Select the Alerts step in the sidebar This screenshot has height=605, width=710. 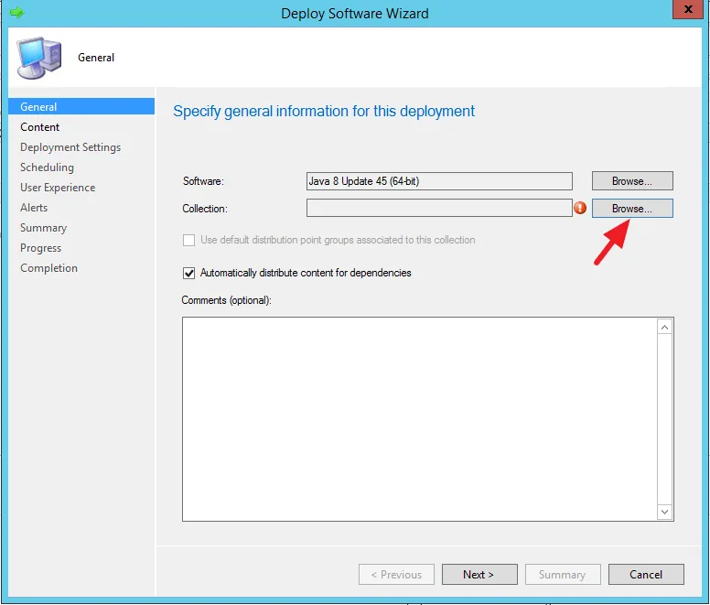(34, 208)
